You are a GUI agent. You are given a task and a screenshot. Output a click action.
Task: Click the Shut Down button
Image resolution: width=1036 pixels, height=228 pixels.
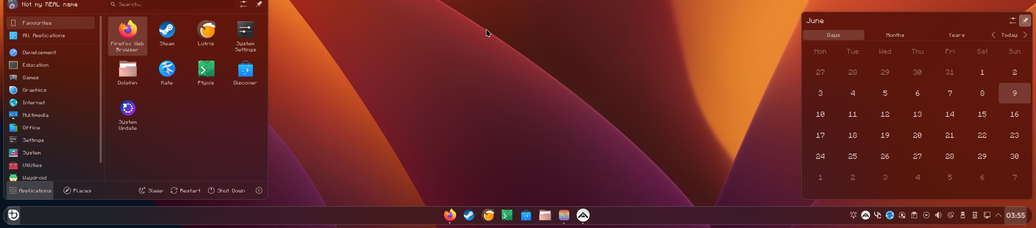tap(226, 190)
